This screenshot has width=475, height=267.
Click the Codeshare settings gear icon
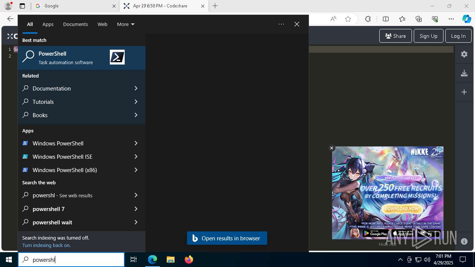pos(464,54)
